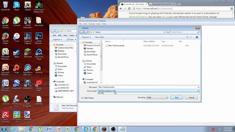Launch Google Earth desktop icon
This screenshot has height=132, width=235.
(x=17, y=85)
